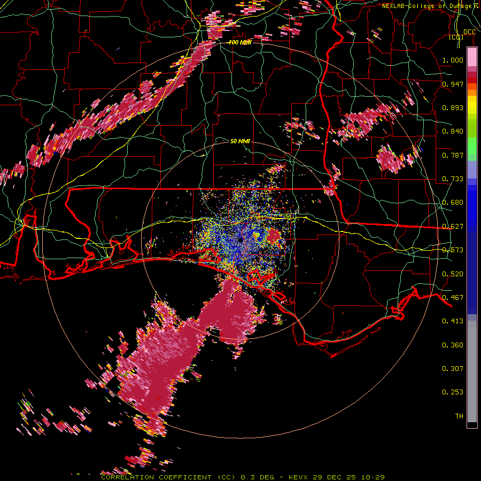The image size is (481, 481).
Task: Click the black radar site dot at center
Action: (241, 240)
